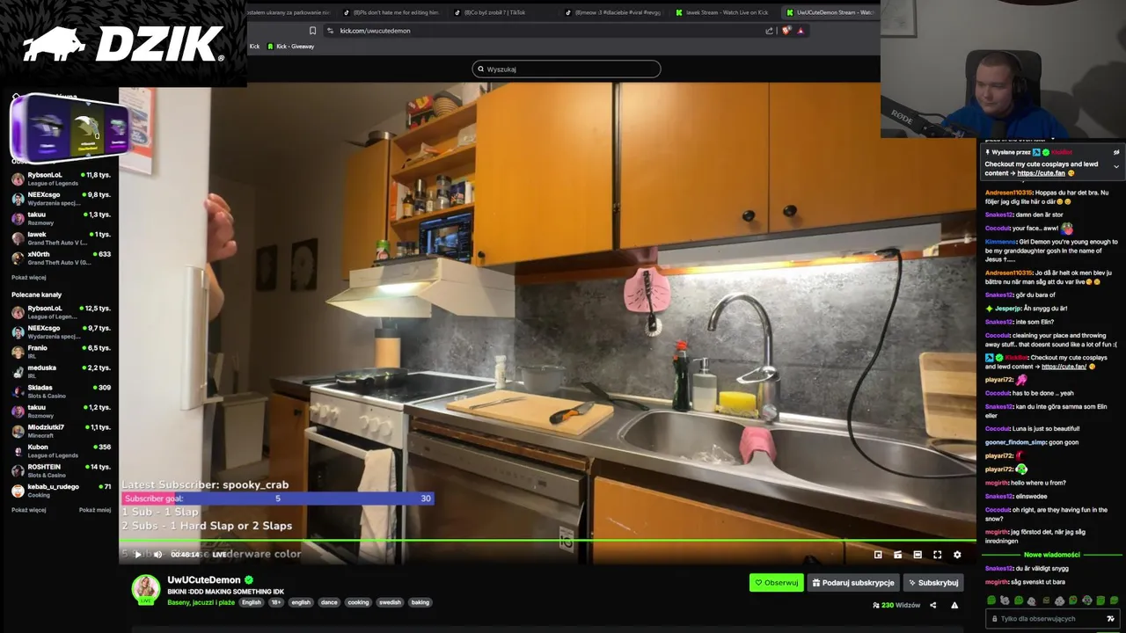This screenshot has width=1126, height=633.
Task: Switch to the 'meow :3' TikTok tab
Action: pyautogui.click(x=612, y=12)
